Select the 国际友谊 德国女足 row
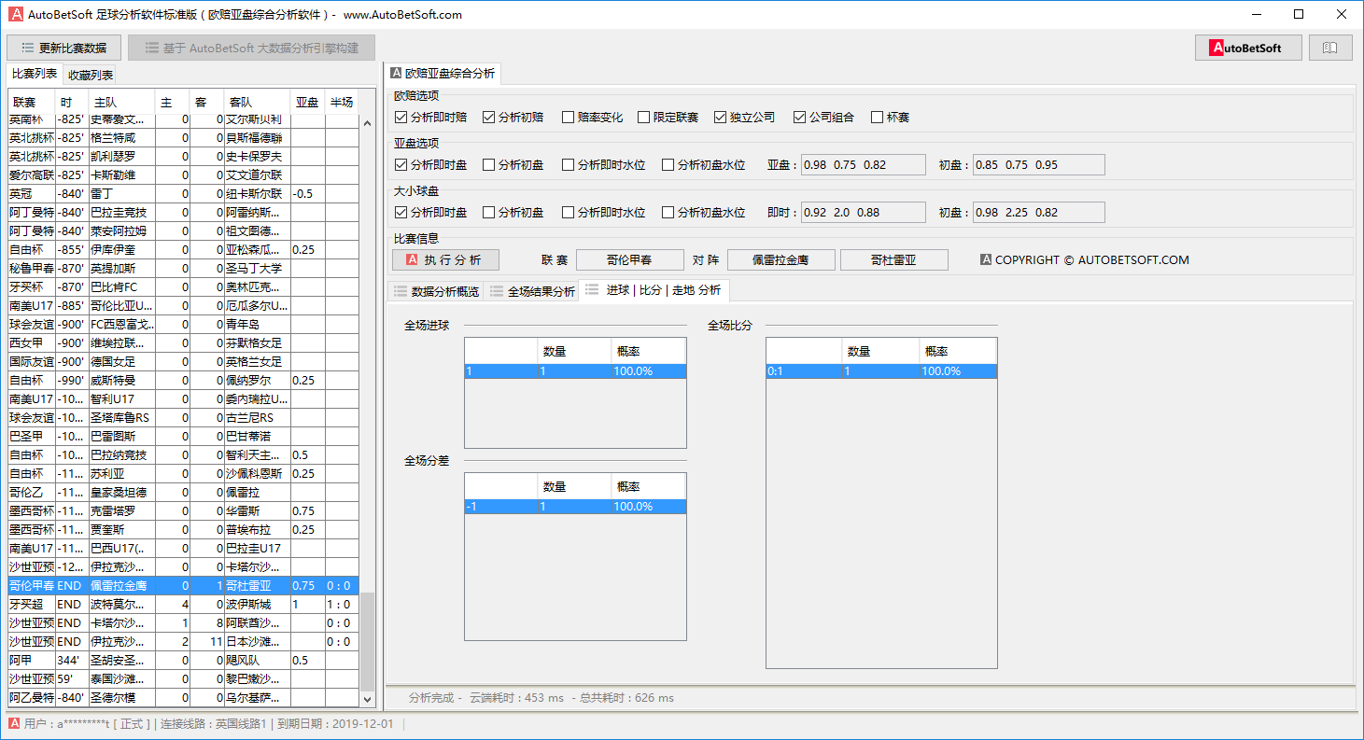Viewport: 1364px width, 740px height. tap(183, 361)
